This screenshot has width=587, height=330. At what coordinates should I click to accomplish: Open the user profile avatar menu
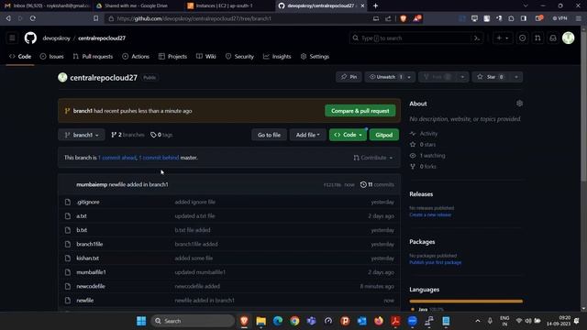pyautogui.click(x=569, y=38)
